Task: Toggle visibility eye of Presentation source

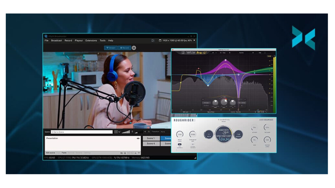Action: 138,138
